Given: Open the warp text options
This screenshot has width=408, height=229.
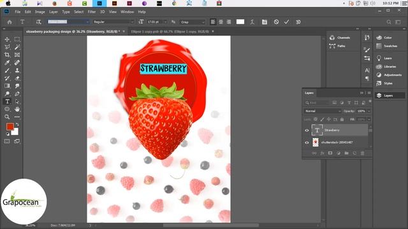Looking at the screenshot, I should pos(252,22).
